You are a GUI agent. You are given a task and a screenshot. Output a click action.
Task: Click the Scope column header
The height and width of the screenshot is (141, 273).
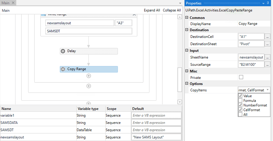click(x=118, y=109)
